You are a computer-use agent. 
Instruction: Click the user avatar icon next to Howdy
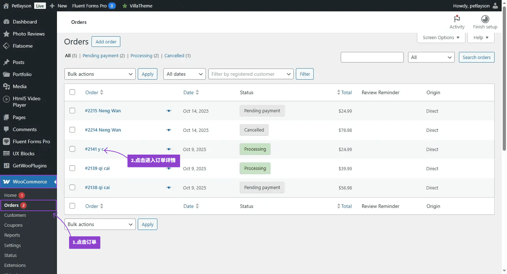[x=495, y=6]
